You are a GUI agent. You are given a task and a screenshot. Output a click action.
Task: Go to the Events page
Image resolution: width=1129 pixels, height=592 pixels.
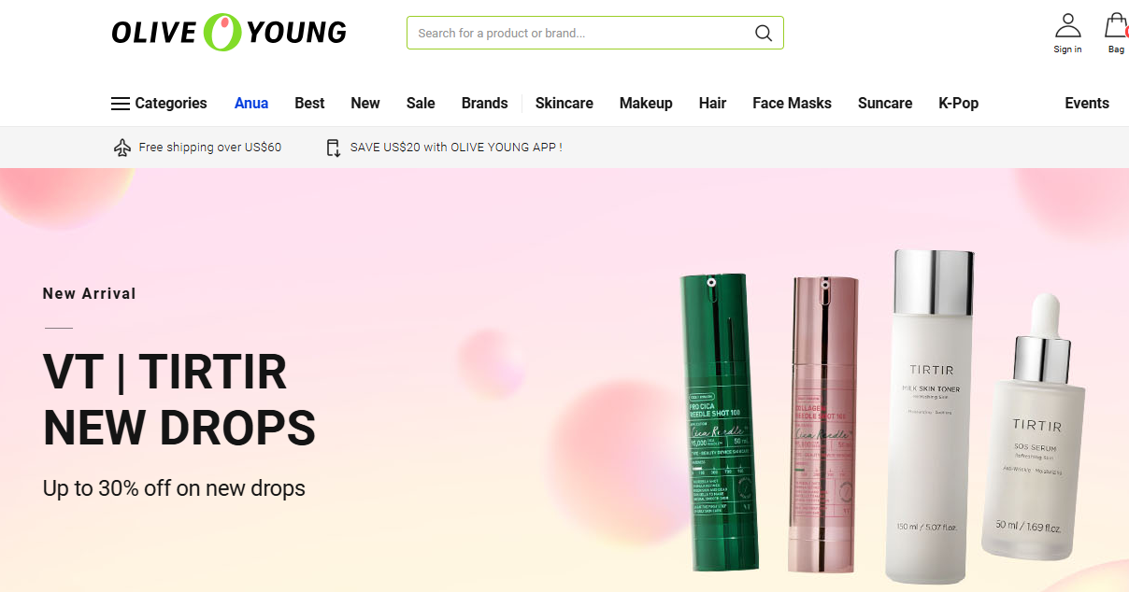(1087, 104)
